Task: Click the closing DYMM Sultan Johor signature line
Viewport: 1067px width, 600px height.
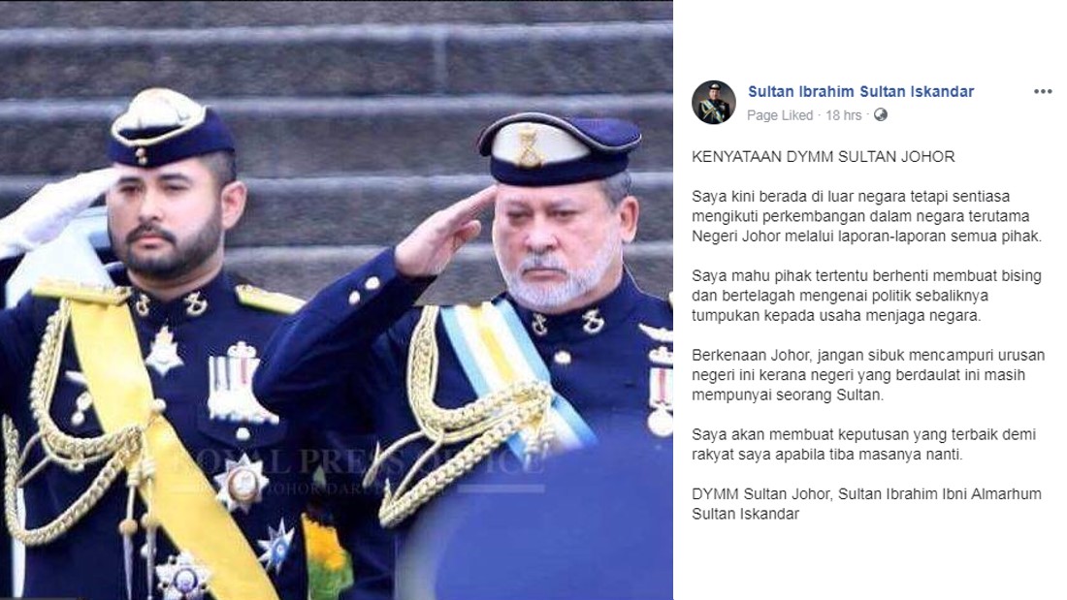Action: coord(866,504)
